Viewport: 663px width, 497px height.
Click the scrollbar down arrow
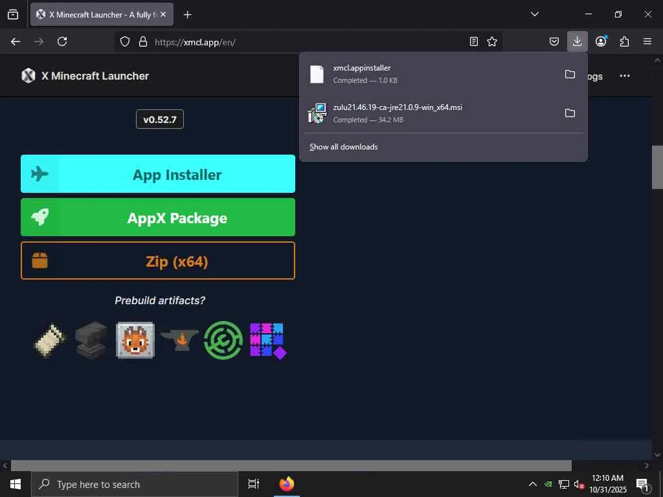pos(657,455)
